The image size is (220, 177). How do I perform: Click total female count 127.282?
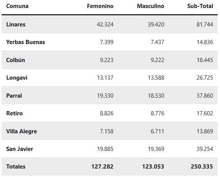pyautogui.click(x=102, y=167)
